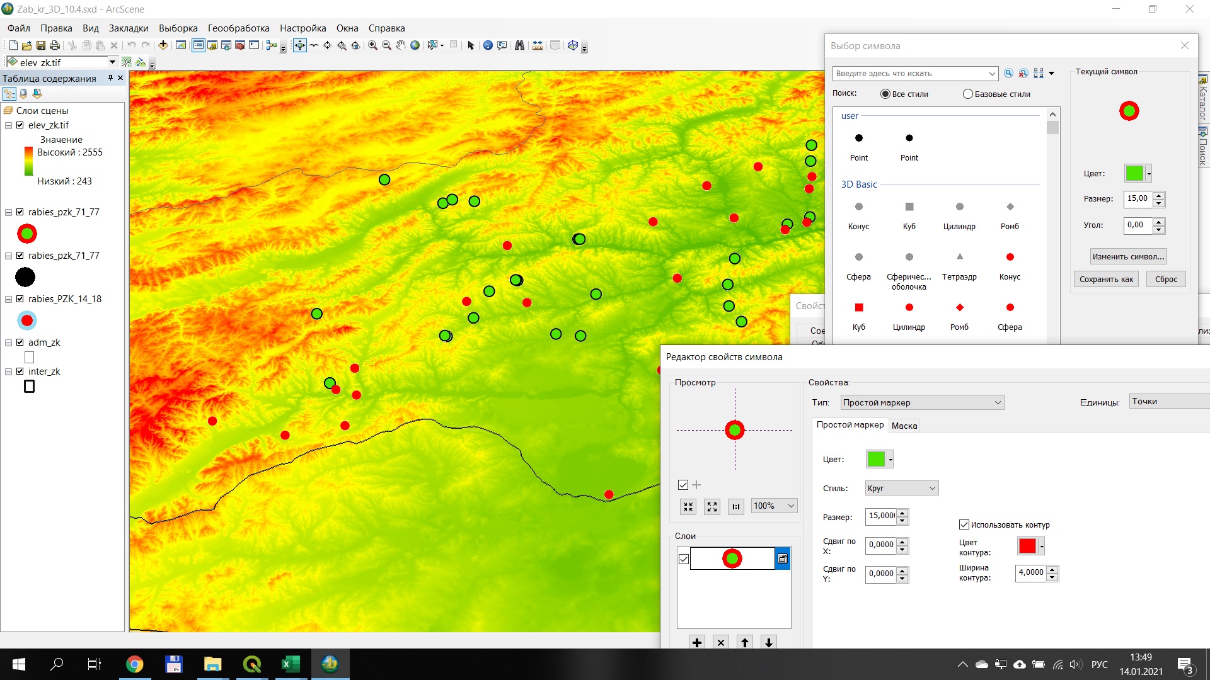Expand the Тип dropdown Простой маркер
1210x680 pixels.
click(922, 402)
